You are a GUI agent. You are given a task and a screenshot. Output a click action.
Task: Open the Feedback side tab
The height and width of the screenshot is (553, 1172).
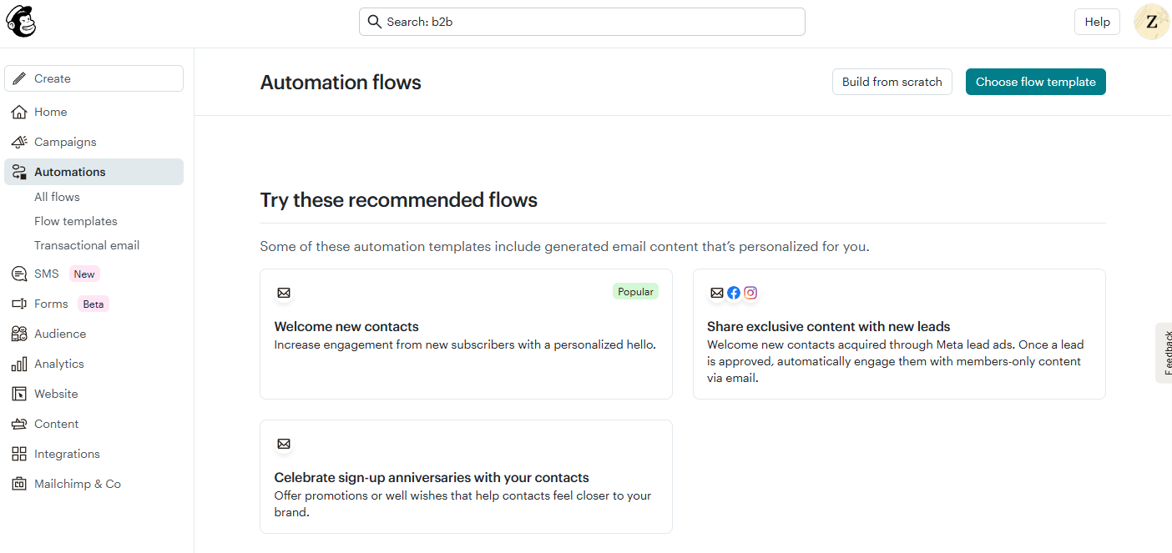tap(1164, 352)
